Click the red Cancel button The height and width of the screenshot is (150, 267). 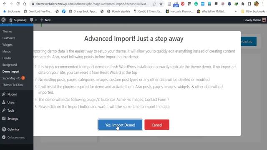(x=157, y=125)
